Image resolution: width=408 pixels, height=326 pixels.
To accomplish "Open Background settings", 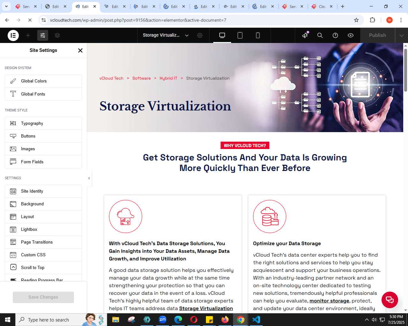I will coord(43,204).
